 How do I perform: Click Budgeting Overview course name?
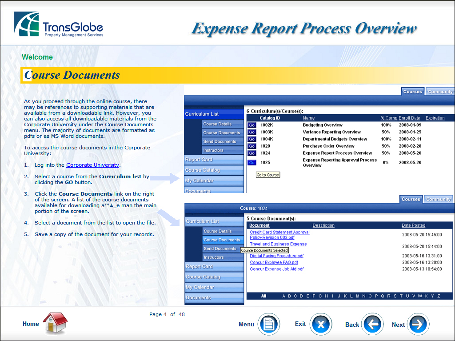(x=323, y=125)
